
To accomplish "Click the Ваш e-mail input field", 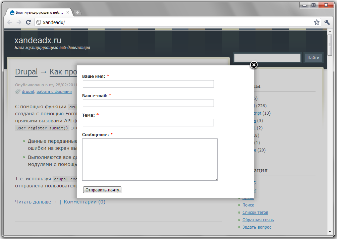I will point(148,103).
